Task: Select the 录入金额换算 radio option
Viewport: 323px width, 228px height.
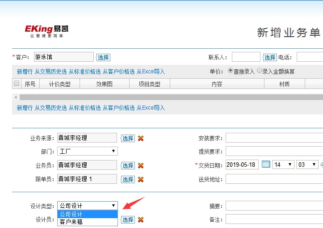Action: point(260,71)
